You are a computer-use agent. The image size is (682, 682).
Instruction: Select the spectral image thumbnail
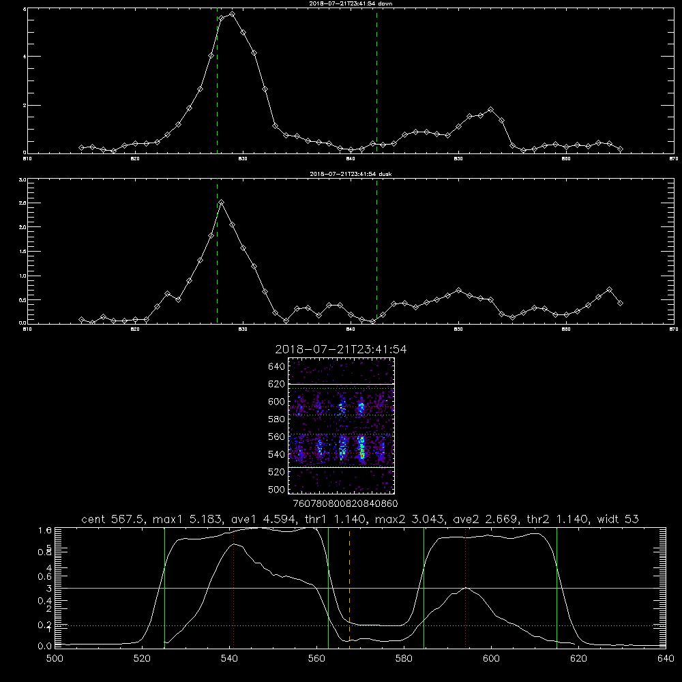point(342,426)
